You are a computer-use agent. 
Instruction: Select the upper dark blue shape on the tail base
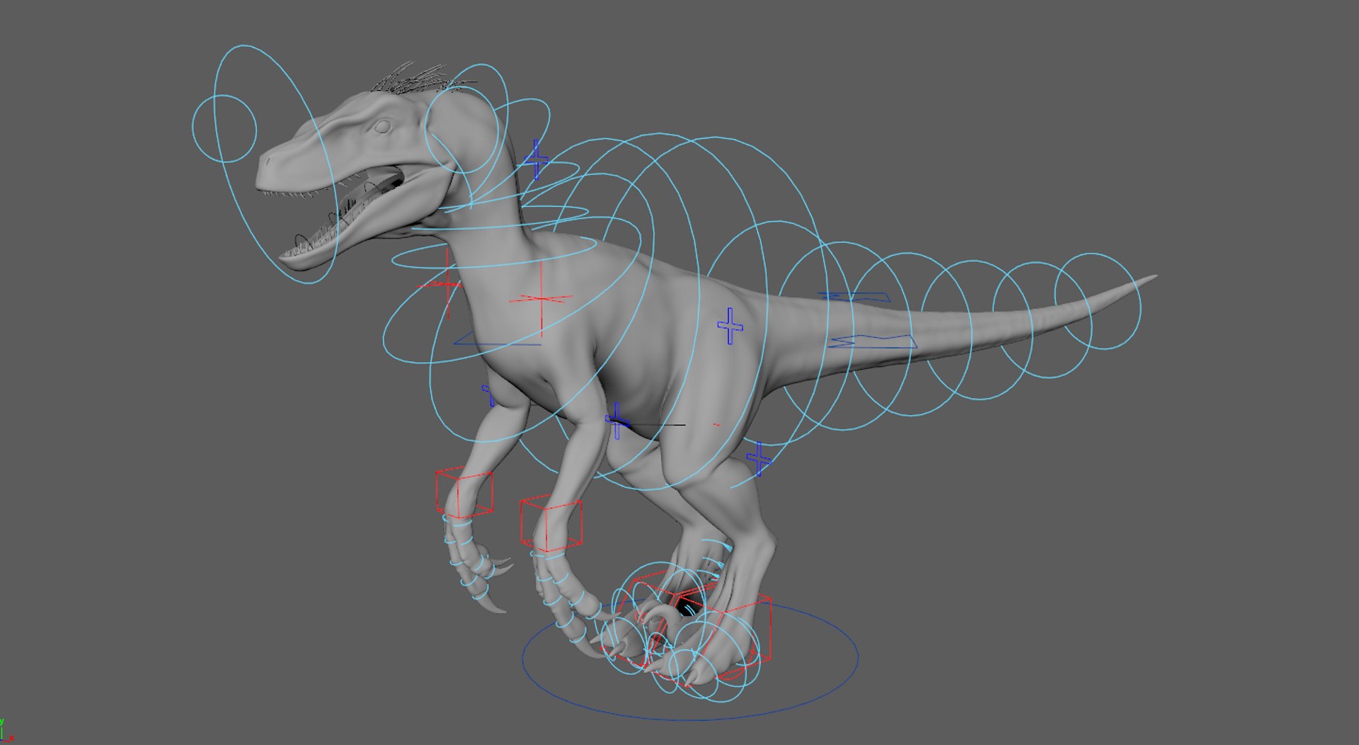pos(855,297)
